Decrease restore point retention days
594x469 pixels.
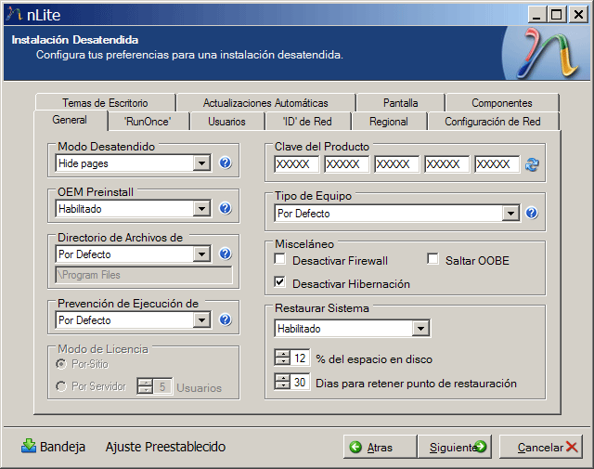pyautogui.click(x=282, y=385)
